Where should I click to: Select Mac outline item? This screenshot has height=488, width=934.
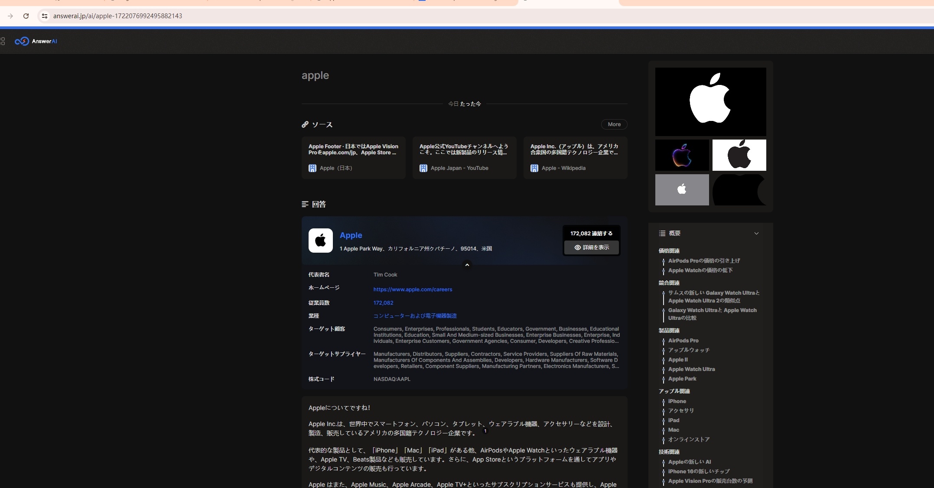coord(674,430)
